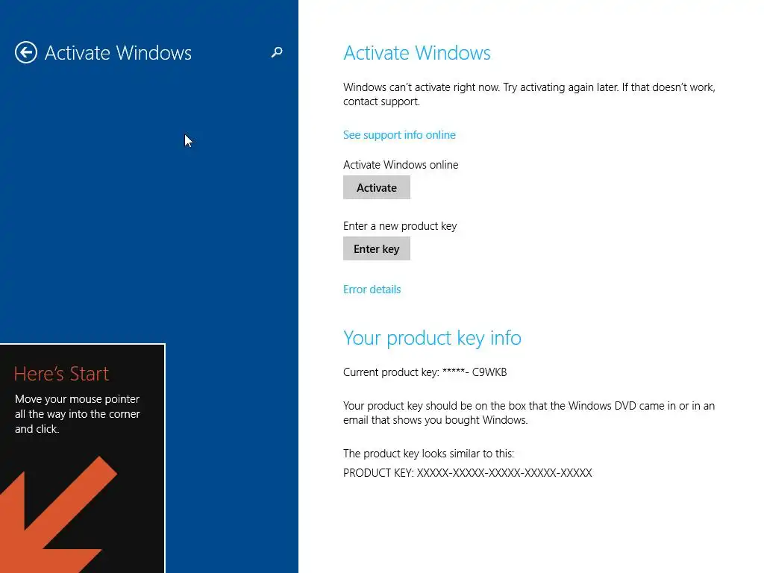This screenshot has height=573, width=764.
Task: Click the Here's Start tip heading
Action: 61,374
